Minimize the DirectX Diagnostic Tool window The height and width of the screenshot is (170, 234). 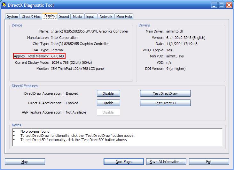pos(214,5)
